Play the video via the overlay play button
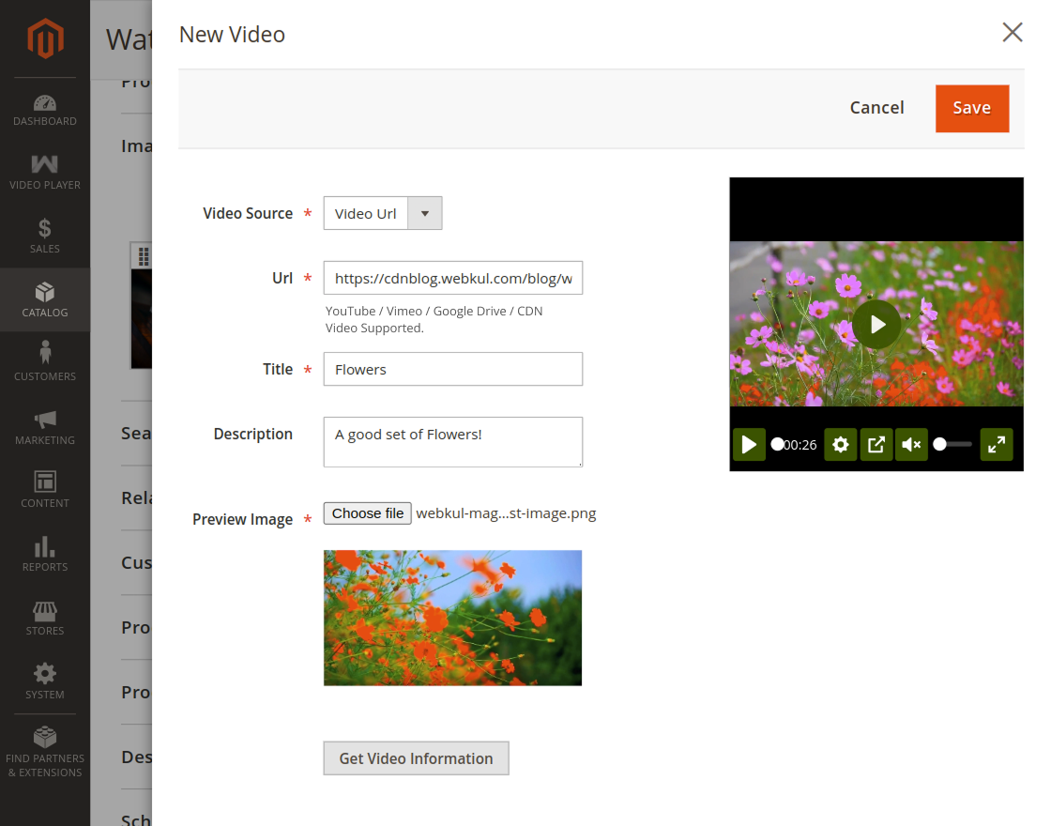 pos(876,324)
